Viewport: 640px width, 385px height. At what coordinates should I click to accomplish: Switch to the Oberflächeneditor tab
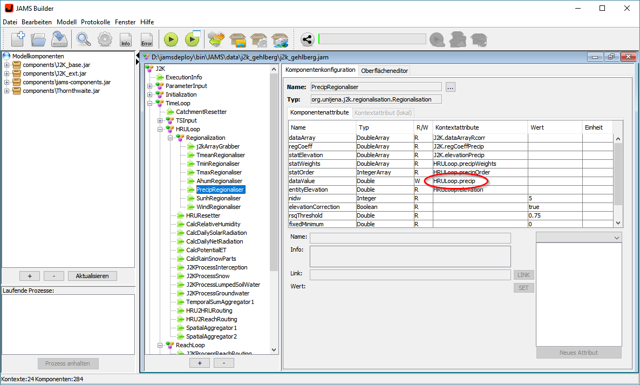coord(385,71)
